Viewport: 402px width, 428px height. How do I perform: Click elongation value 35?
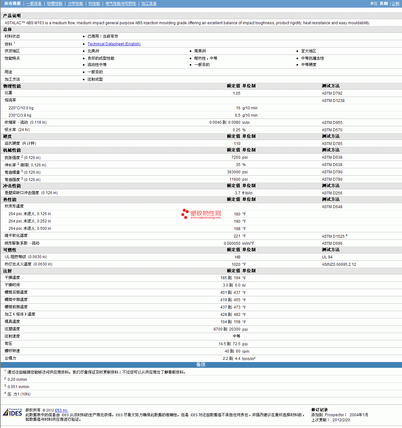238,165
